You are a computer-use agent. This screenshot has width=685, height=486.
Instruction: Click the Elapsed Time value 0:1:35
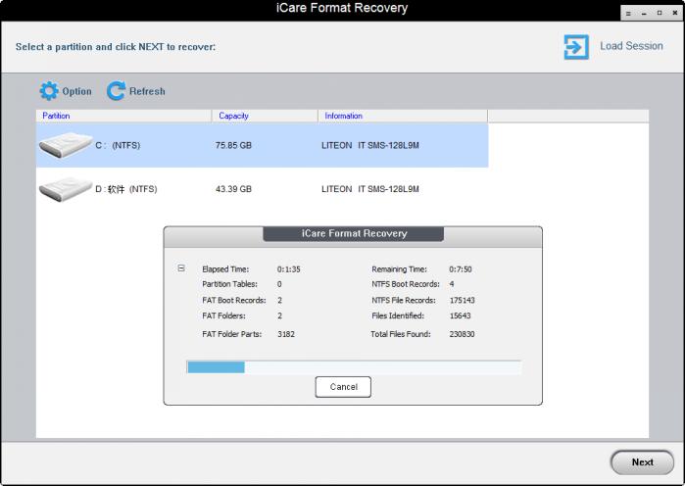click(289, 269)
